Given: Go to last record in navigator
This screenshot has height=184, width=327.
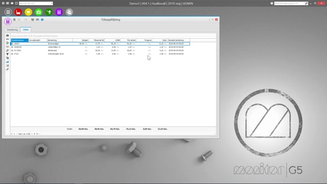Looking at the screenshot, I should click(37, 134).
